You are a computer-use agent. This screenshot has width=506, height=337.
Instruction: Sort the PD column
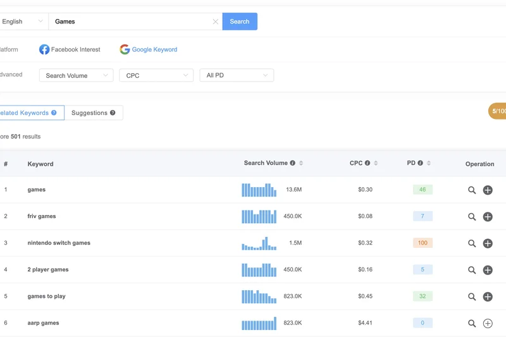click(x=429, y=163)
